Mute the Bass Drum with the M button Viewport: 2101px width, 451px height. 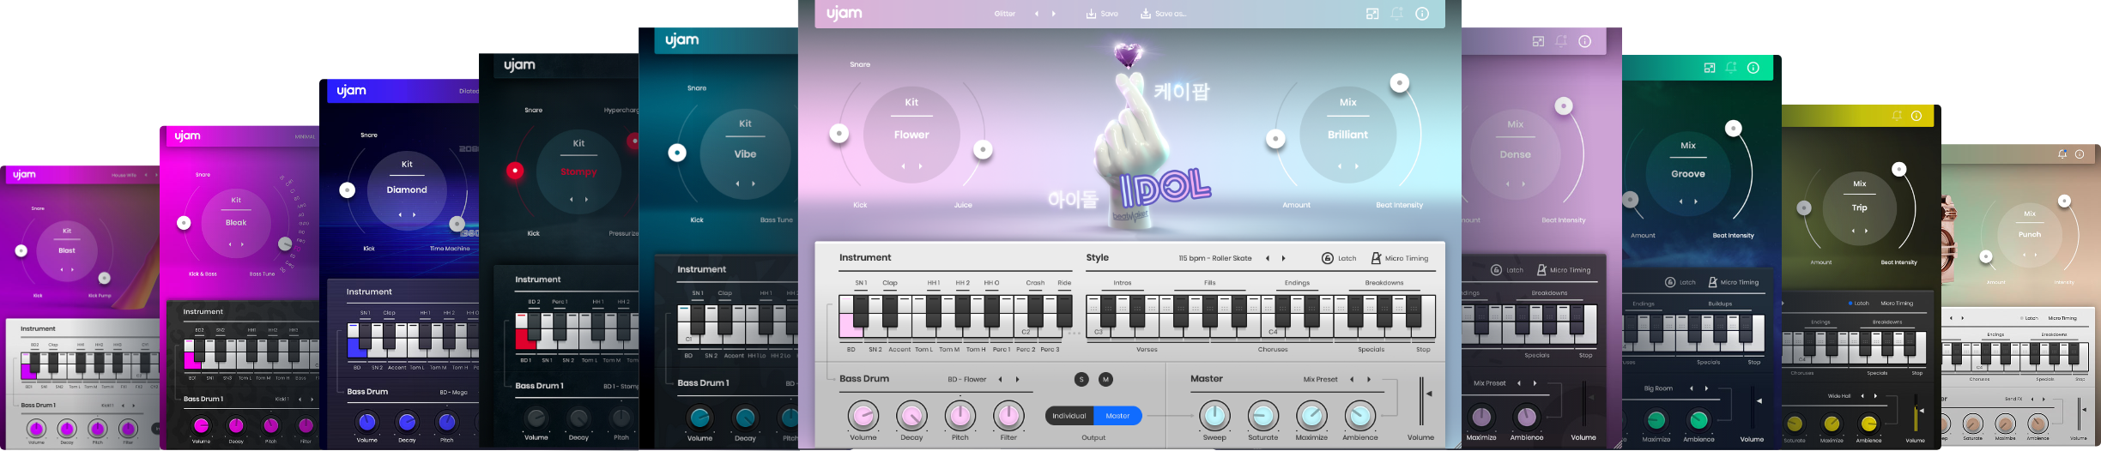(x=1105, y=379)
